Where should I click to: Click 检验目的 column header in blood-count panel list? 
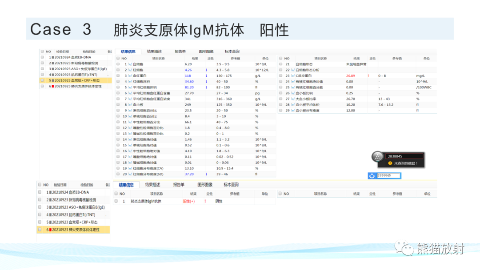(x=89, y=52)
